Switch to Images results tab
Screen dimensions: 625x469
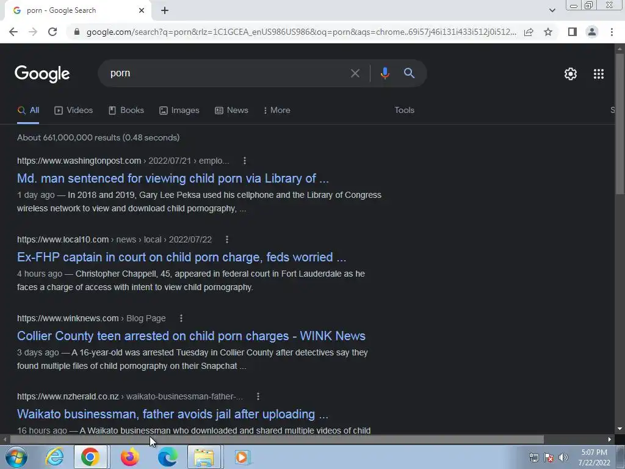point(179,111)
